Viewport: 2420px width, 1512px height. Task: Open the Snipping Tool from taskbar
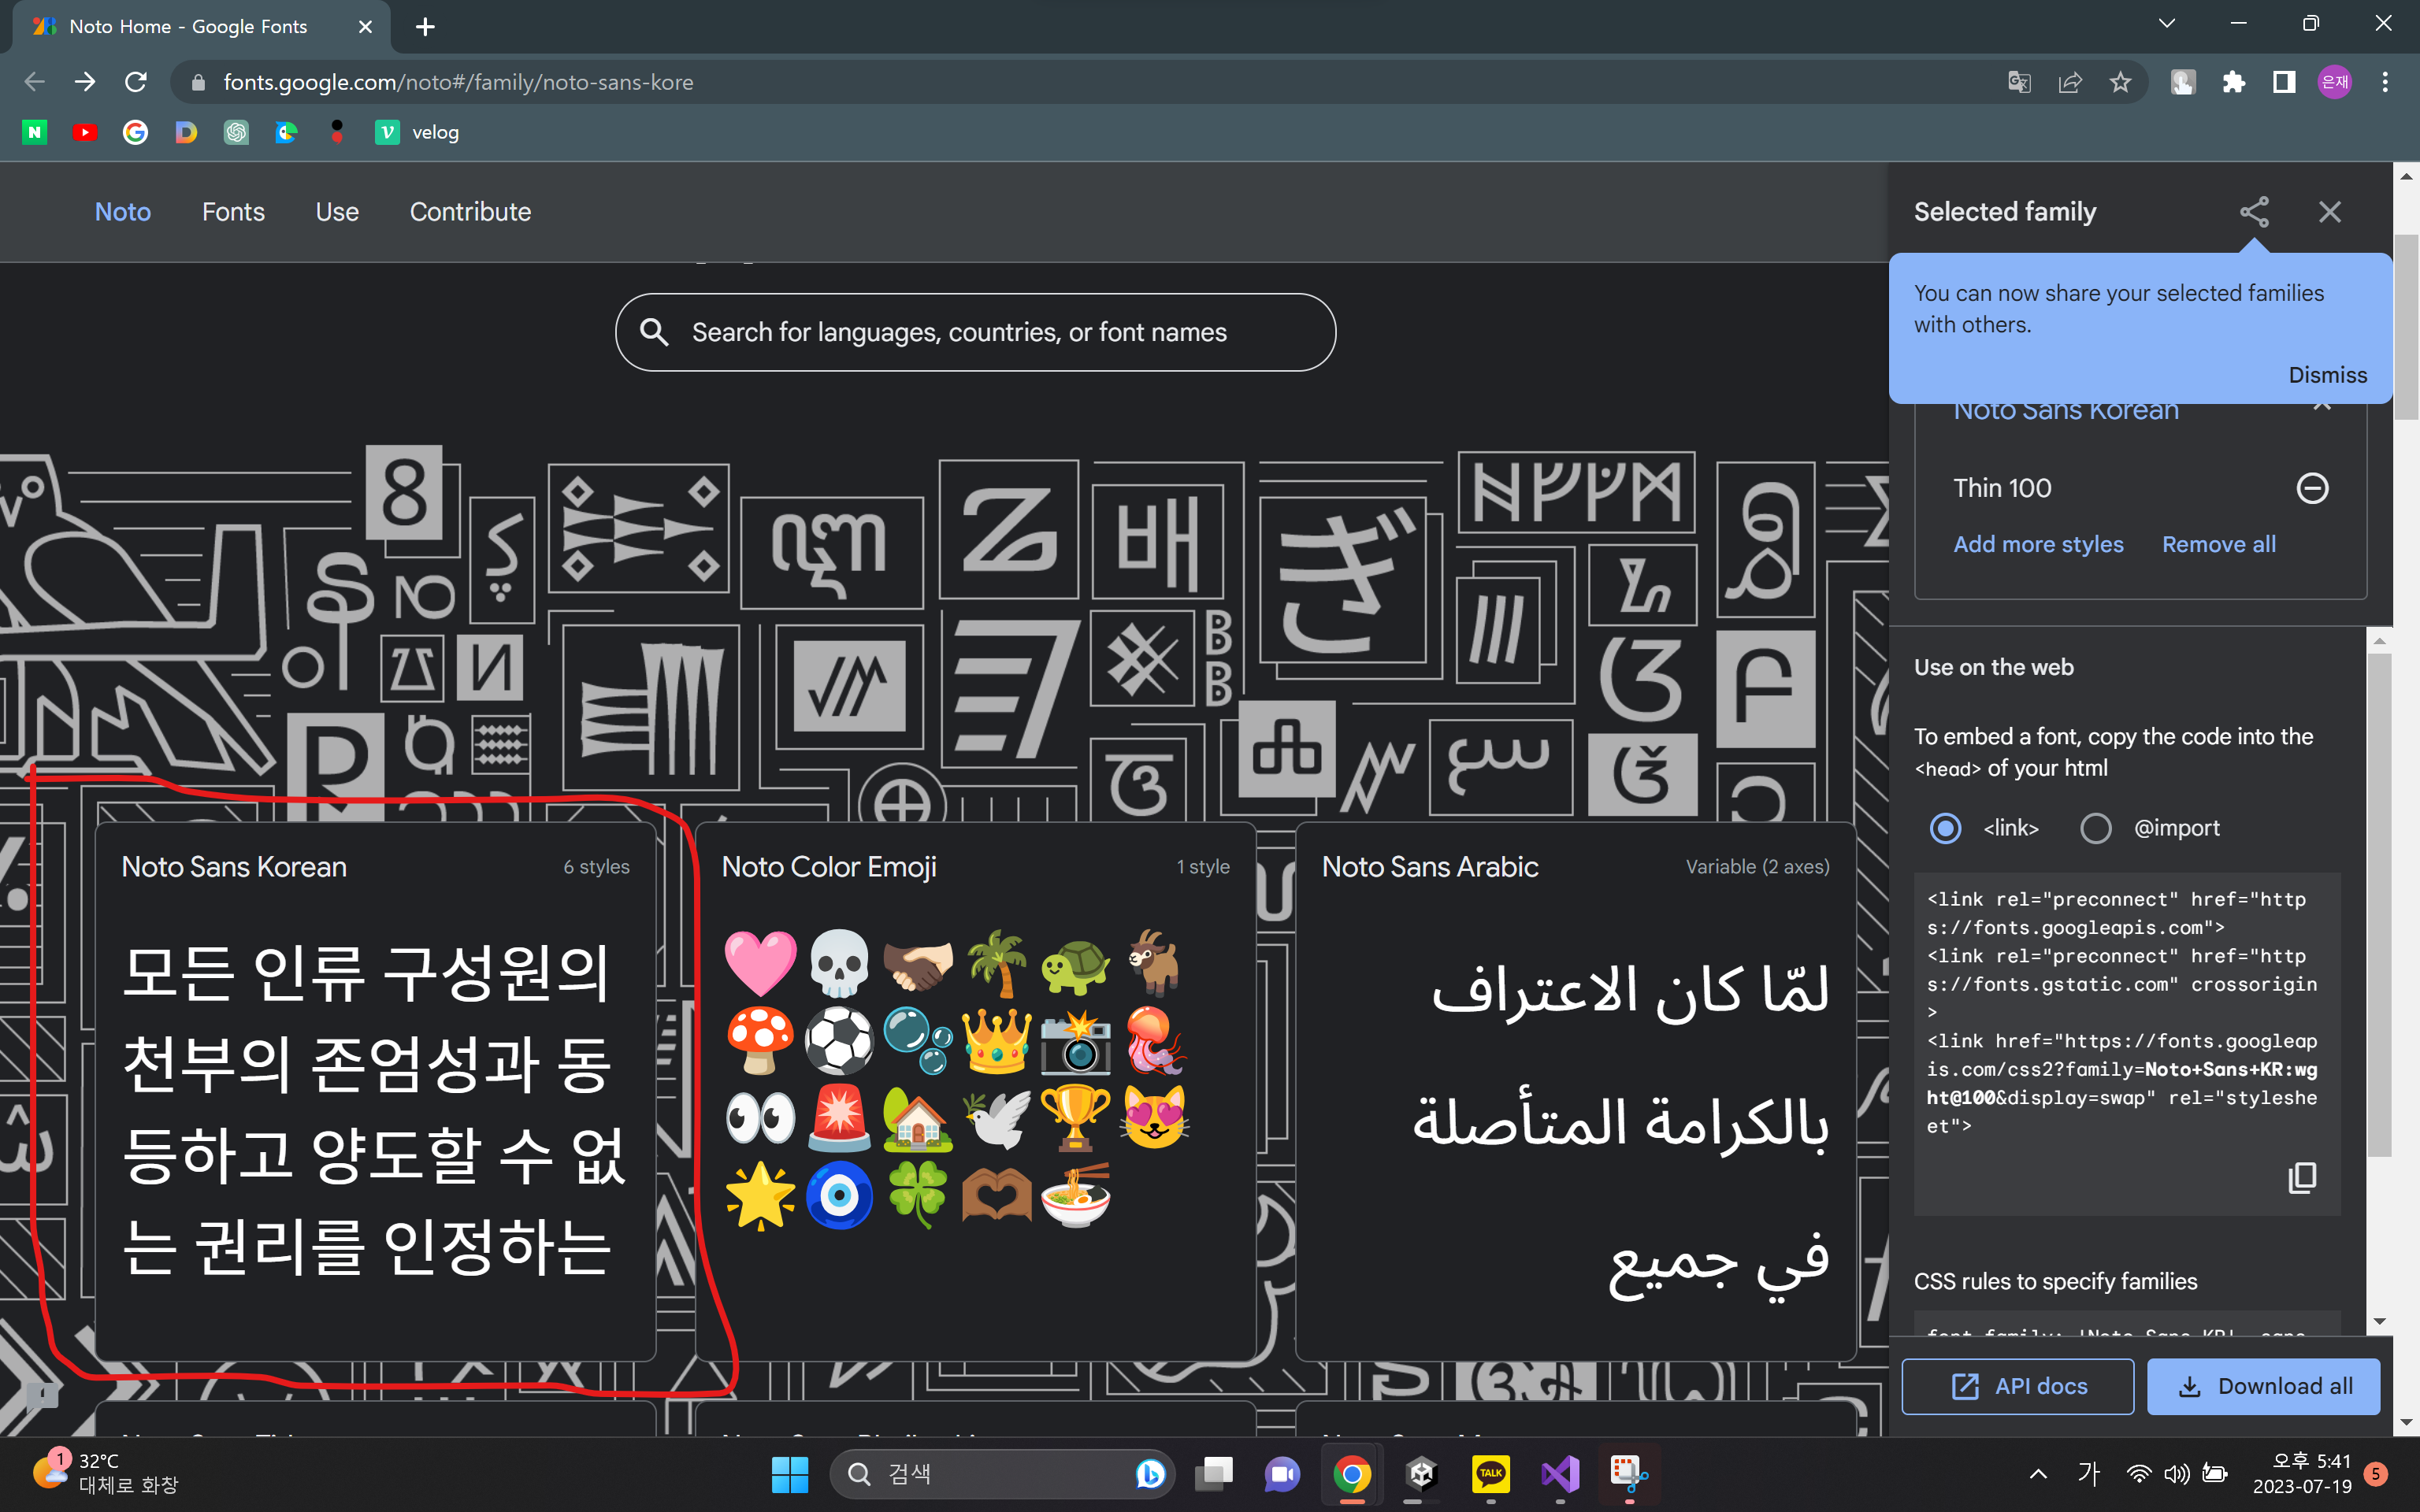coord(1628,1473)
